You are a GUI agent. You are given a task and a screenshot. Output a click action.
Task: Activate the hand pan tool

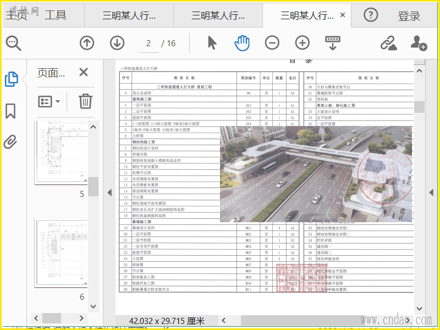[242, 43]
